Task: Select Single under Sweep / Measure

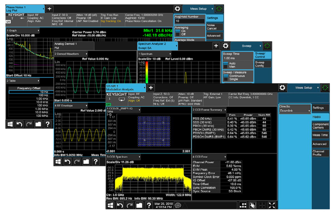Action: point(231,79)
